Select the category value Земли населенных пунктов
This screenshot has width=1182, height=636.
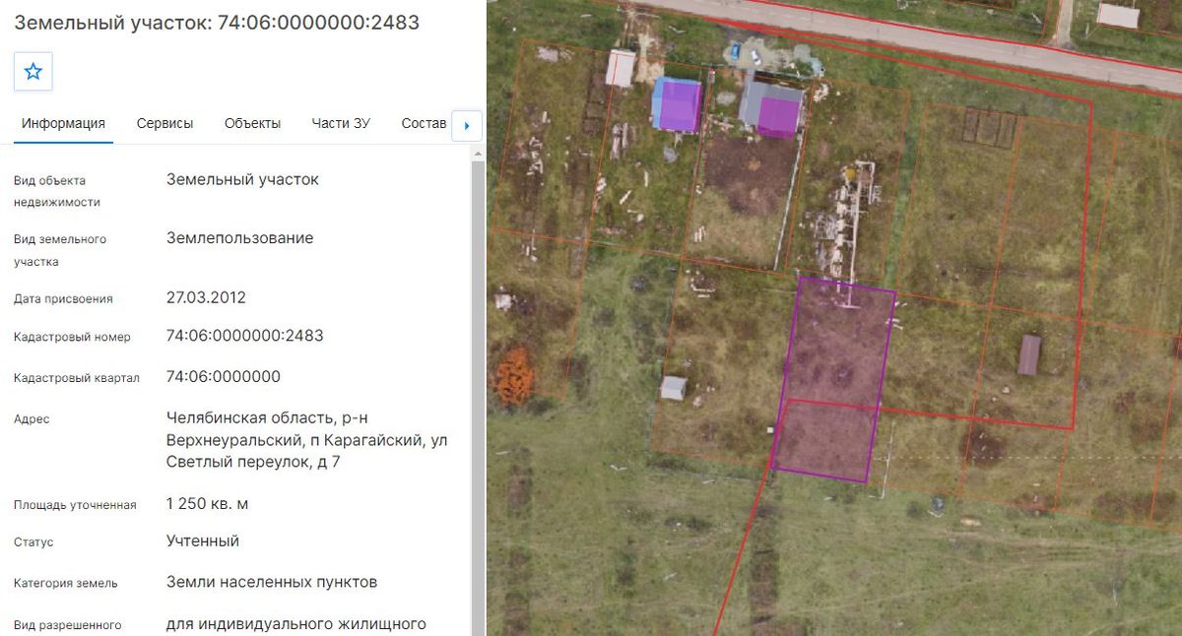point(272,582)
